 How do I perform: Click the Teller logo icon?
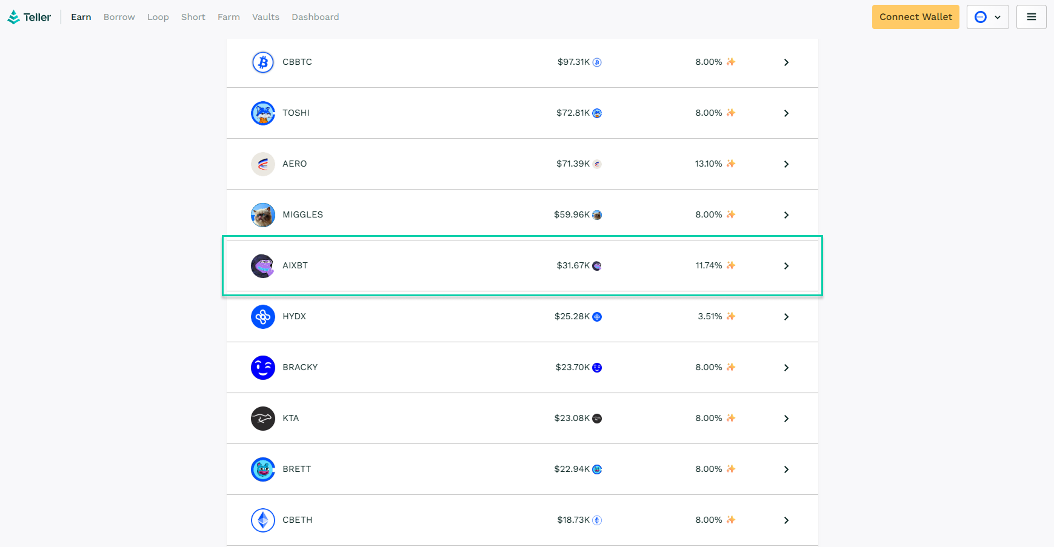[x=13, y=17]
